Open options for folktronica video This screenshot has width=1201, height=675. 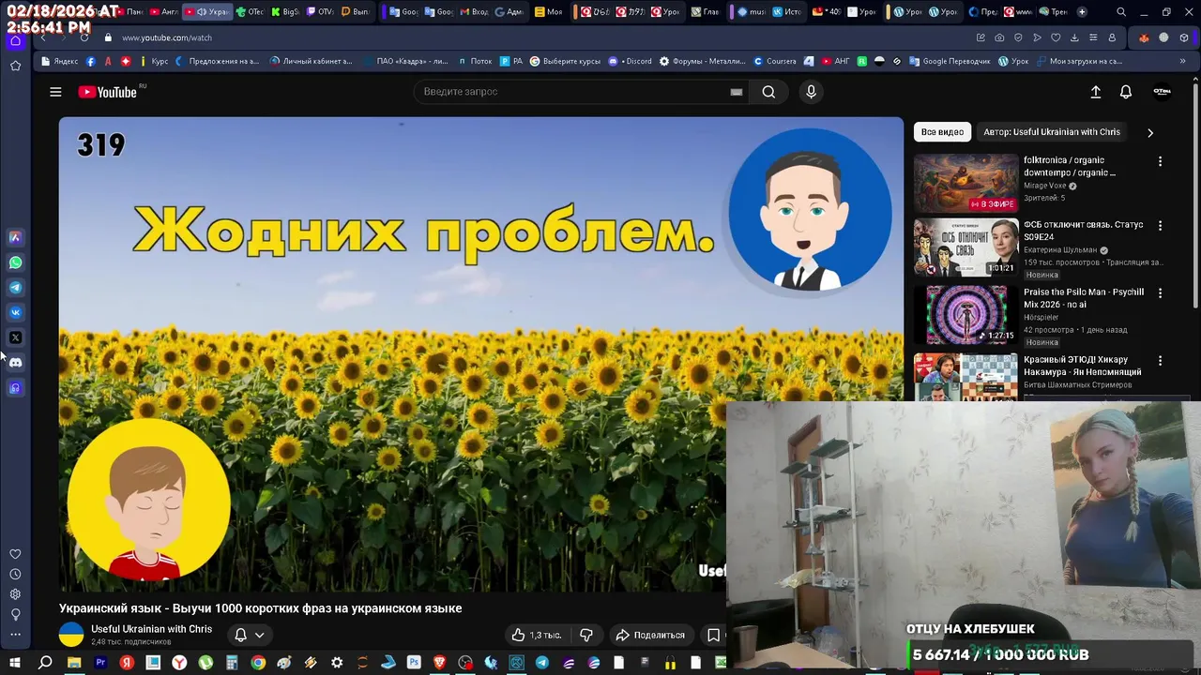click(1160, 161)
